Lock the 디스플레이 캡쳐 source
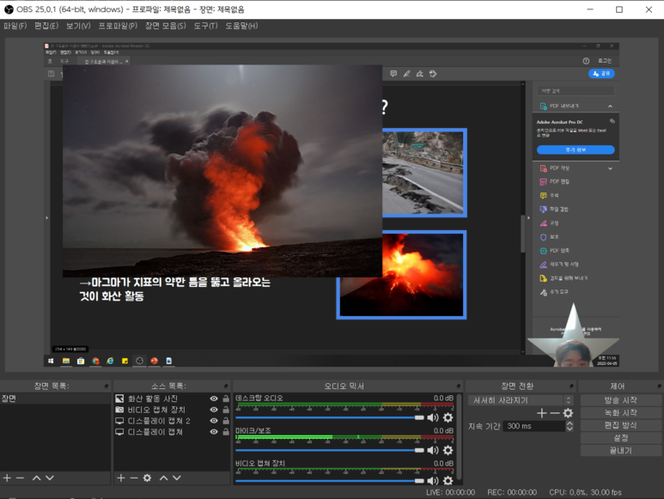Image resolution: width=664 pixels, height=499 pixels. (226, 431)
